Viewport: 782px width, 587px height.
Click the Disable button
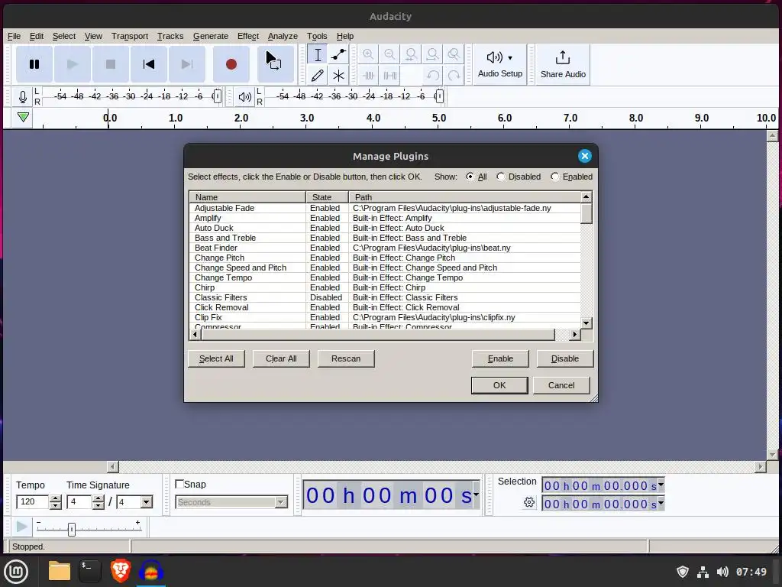(x=565, y=358)
